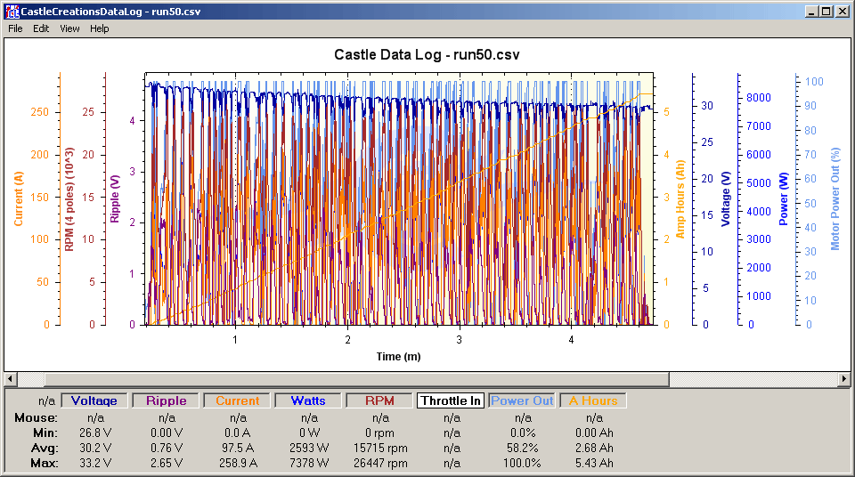This screenshot has height=477, width=855.
Task: Click the Min voltage value '26.8 V'
Action: (x=95, y=433)
